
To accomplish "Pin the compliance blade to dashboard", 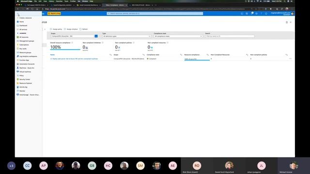I will point(287,22).
